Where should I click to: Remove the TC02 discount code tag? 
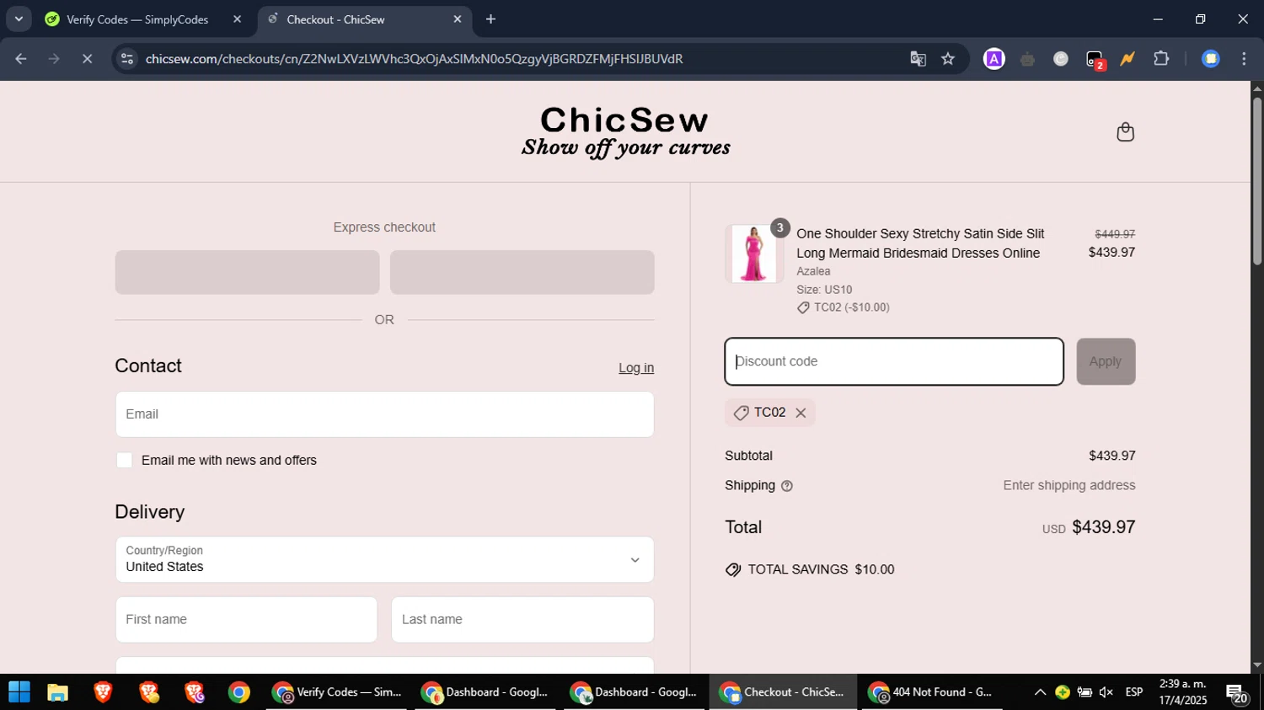(801, 413)
